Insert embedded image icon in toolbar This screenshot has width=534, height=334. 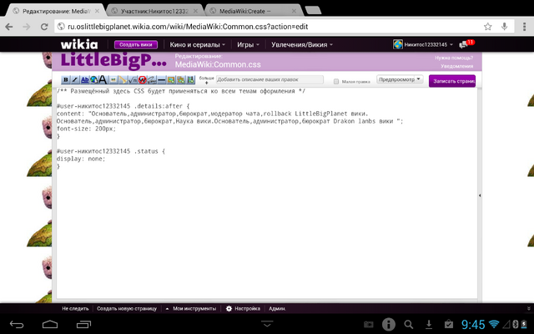(113, 80)
